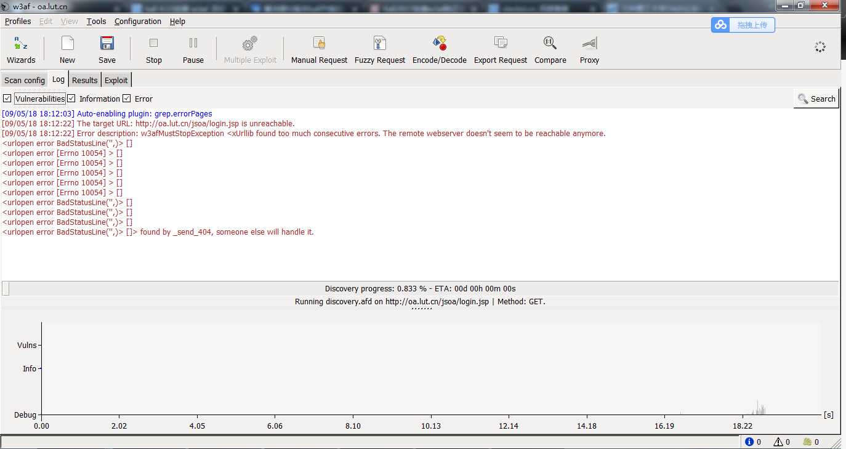The height and width of the screenshot is (449, 846).
Task: Click the spinning throbber activity icon
Action: tap(820, 47)
